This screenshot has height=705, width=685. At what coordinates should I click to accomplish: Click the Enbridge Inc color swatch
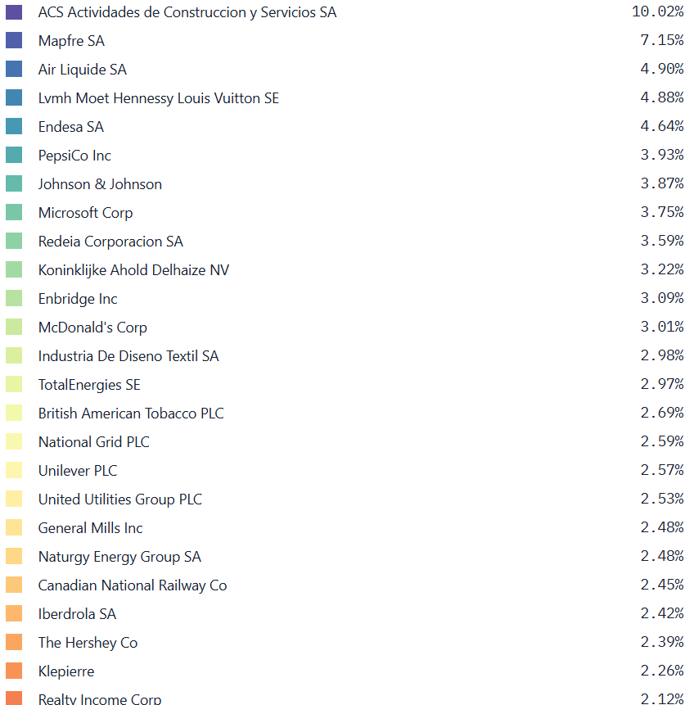coord(14,299)
